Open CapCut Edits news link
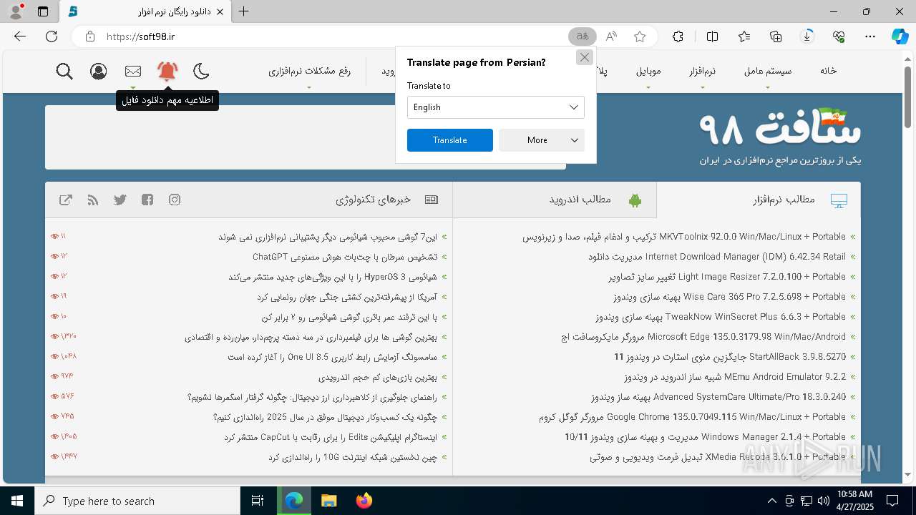 coord(331,437)
